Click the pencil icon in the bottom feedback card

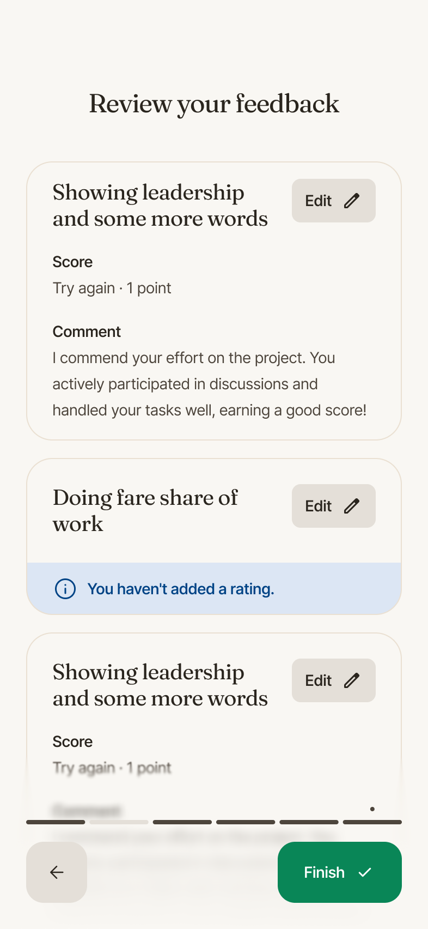(x=352, y=680)
